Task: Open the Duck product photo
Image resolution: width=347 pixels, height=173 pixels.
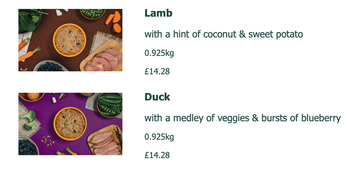Action: [70, 124]
